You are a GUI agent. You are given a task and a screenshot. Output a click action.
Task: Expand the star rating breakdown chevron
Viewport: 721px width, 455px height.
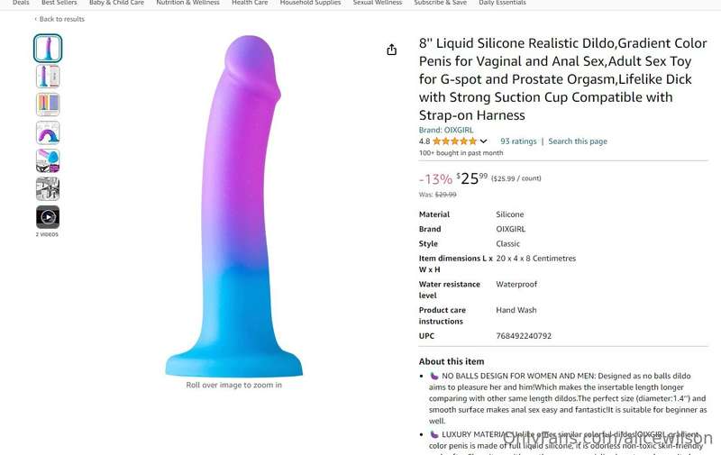(x=483, y=141)
